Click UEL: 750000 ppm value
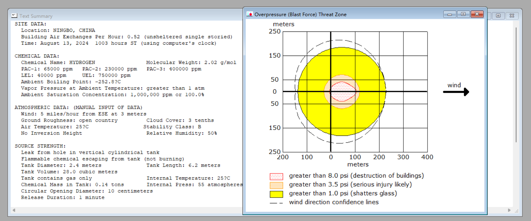Viewport: 531px width, 221px height. (106, 75)
